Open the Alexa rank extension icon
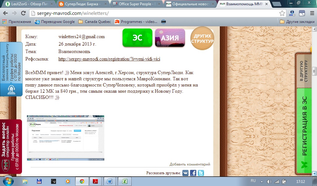The width and height of the screenshot is (317, 186). [x=292, y=13]
